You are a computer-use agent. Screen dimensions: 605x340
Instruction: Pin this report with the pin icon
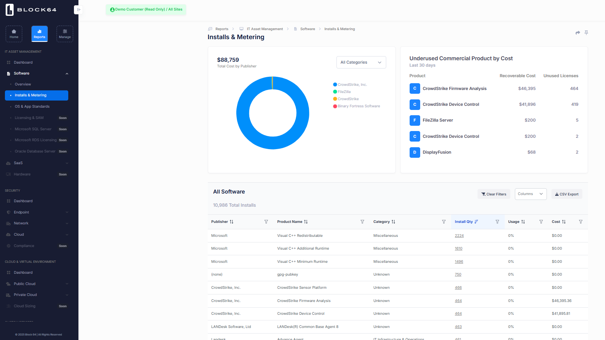click(x=586, y=33)
